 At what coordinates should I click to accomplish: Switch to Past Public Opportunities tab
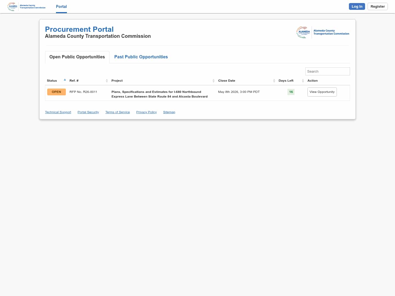(x=141, y=57)
